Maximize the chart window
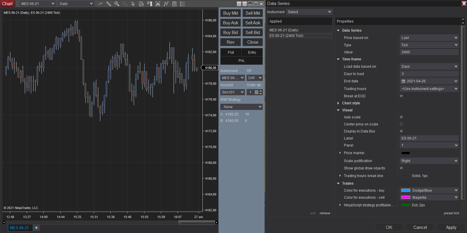Viewport: 467px width, 233px height. pos(256,4)
